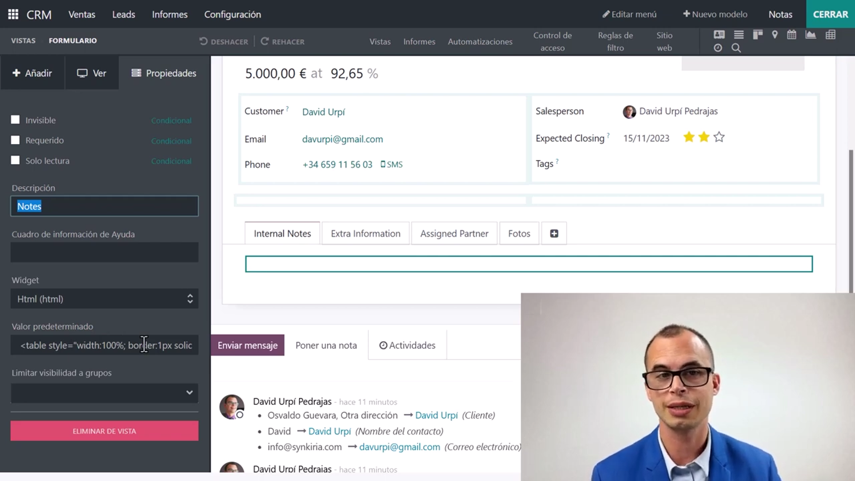Image resolution: width=855 pixels, height=481 pixels.
Task: Open the Search view magnifier icon
Action: point(737,48)
